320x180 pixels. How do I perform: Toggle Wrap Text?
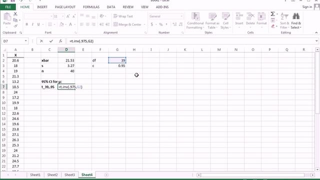[x=123, y=16]
